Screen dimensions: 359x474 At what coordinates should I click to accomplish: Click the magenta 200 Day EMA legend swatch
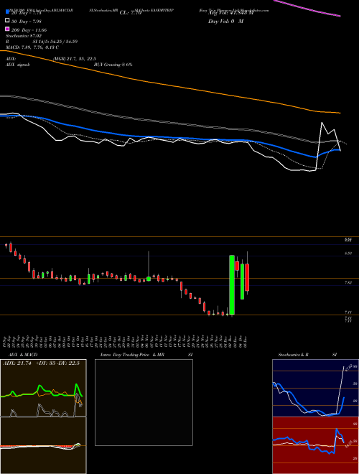(x=7, y=29)
